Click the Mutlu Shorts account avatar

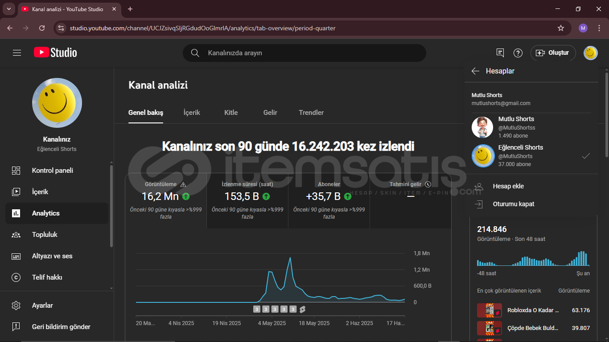482,127
